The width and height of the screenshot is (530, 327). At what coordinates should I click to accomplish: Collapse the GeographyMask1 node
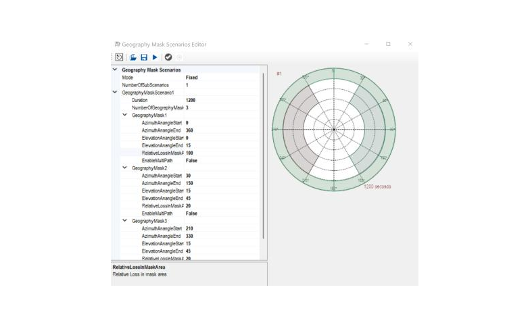(x=124, y=115)
